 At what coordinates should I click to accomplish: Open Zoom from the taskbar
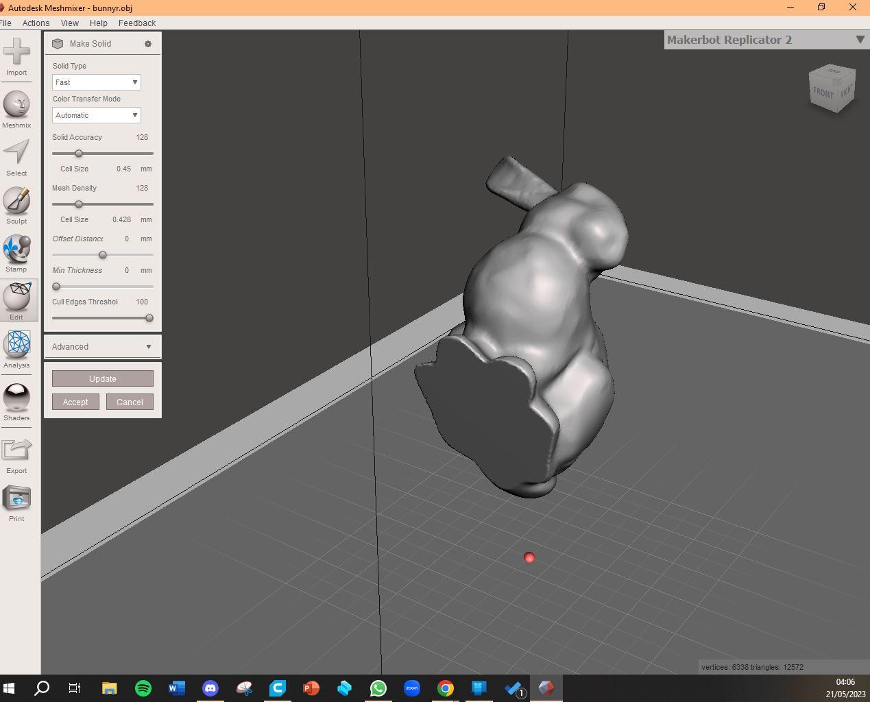412,688
